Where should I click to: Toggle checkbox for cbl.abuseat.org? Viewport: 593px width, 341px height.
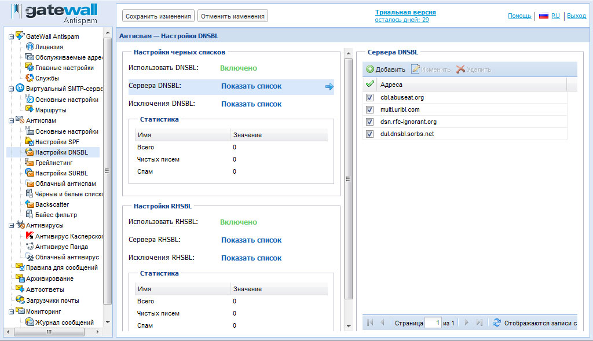click(x=370, y=97)
